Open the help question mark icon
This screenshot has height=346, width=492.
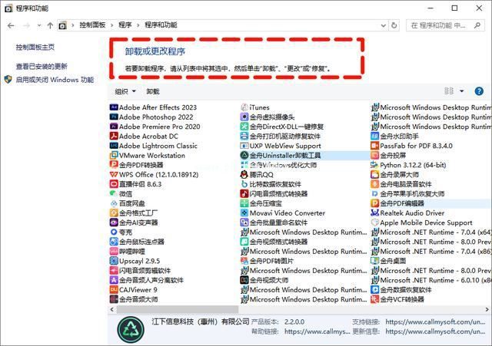[479, 91]
